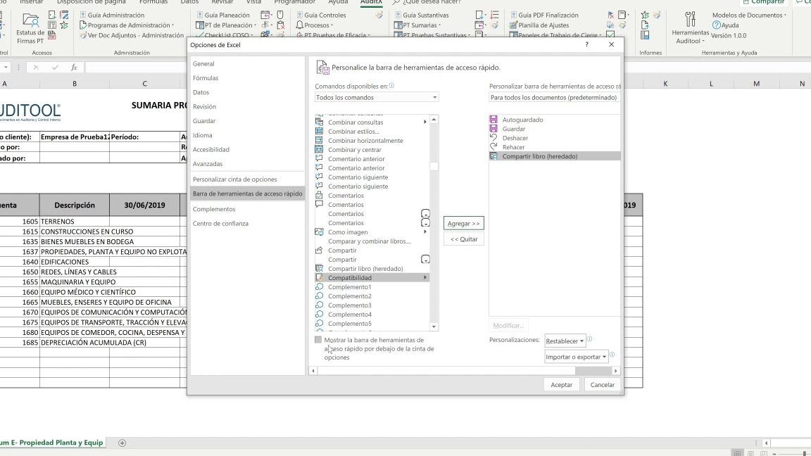Select Combinar y centrar command
The image size is (811, 456).
point(372,150)
